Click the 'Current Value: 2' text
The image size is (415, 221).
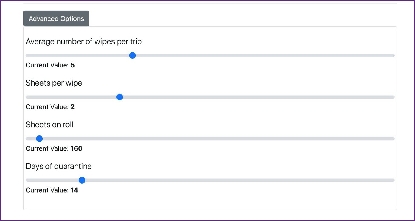[50, 107]
